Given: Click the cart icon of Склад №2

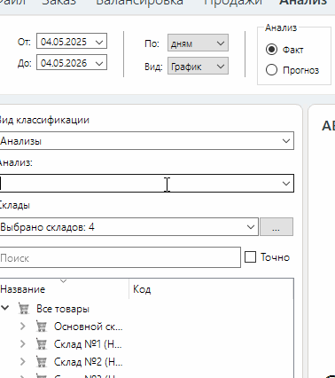Looking at the screenshot, I should click(42, 361).
